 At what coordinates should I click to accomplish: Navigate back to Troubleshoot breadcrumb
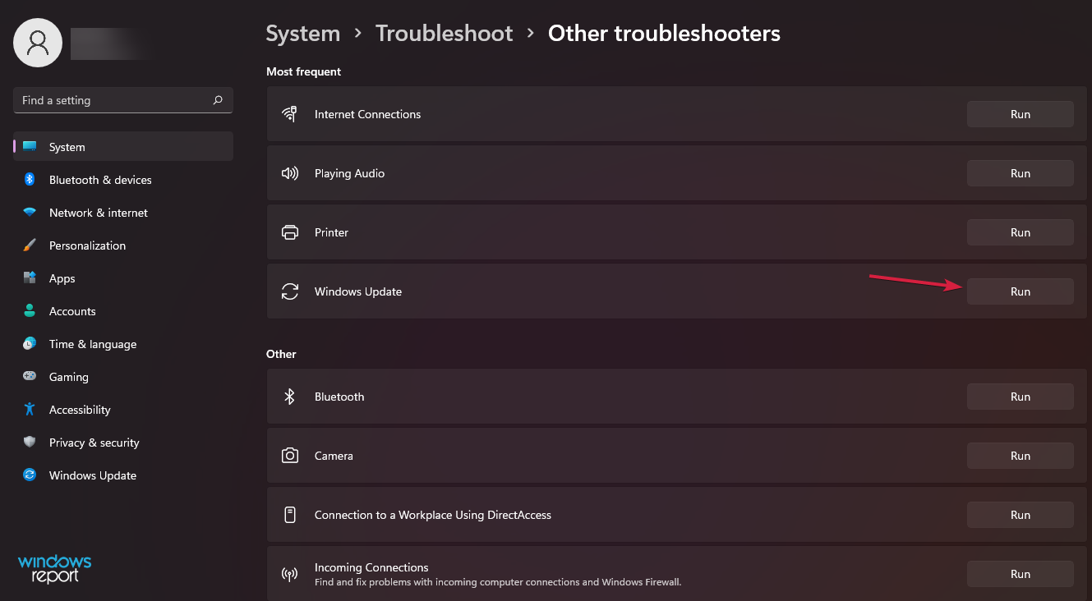(x=444, y=34)
